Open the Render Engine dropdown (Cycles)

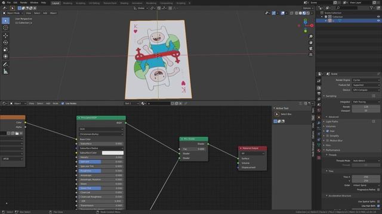click(x=366, y=80)
